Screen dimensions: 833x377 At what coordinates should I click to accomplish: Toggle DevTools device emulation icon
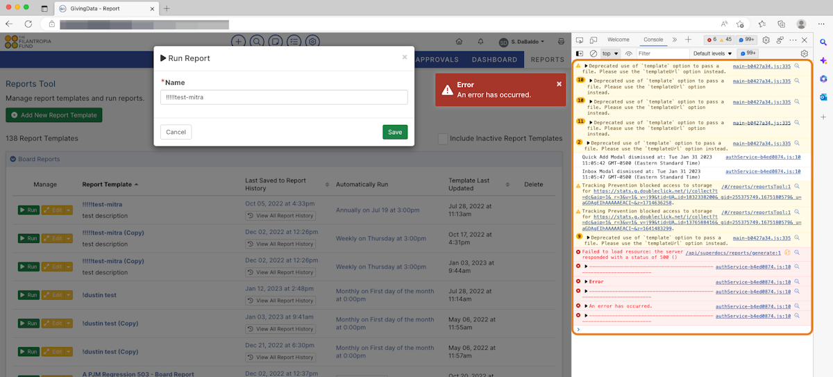pyautogui.click(x=595, y=40)
